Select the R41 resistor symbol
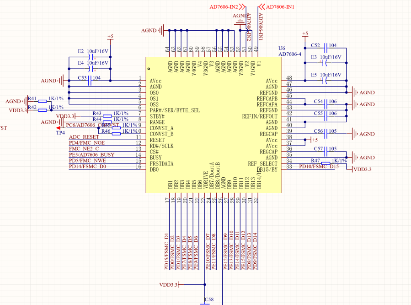Image resolution: width=411 pixels, height=305 pixels. coord(43,101)
